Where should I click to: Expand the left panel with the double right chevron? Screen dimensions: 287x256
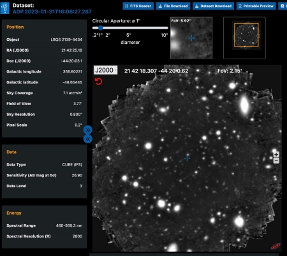coord(88,130)
